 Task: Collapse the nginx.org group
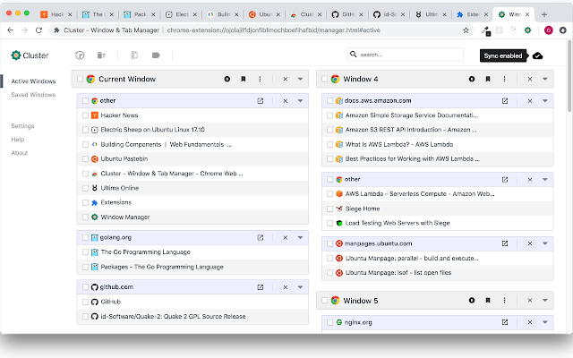point(545,322)
